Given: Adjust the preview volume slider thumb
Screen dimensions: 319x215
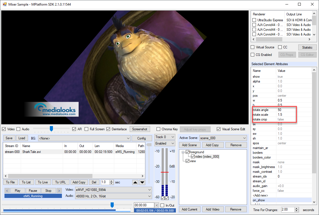Looking at the screenshot, I should 52,129.
